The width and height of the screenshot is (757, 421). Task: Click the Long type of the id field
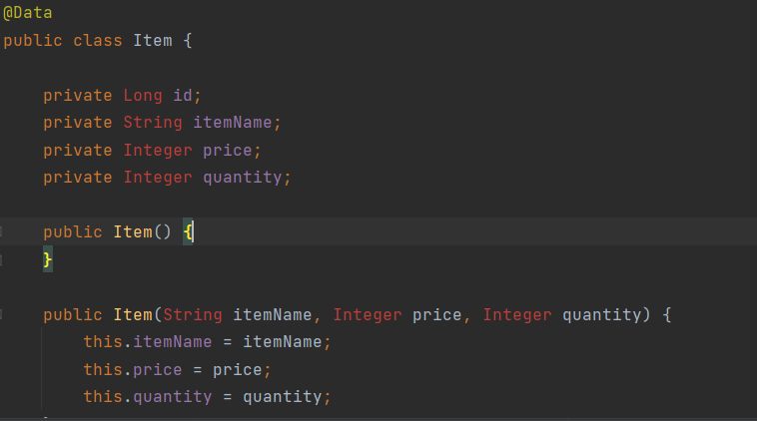143,96
